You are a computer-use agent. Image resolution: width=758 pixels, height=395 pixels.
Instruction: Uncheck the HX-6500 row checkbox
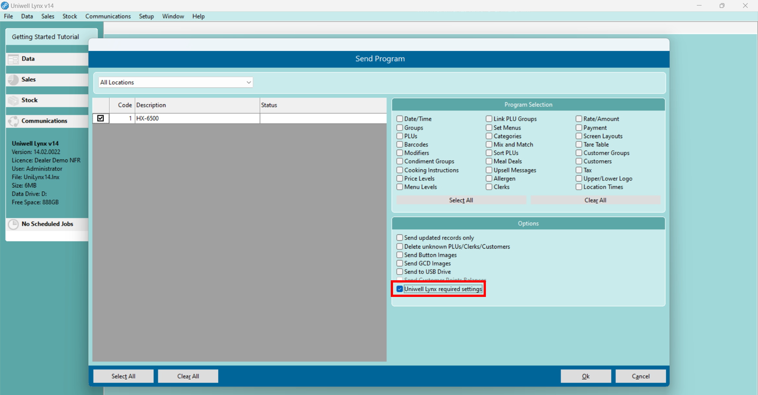coord(100,118)
